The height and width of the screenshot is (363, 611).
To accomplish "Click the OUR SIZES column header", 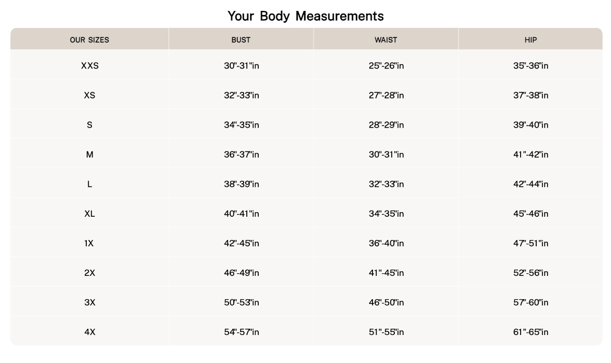I will click(x=89, y=40).
